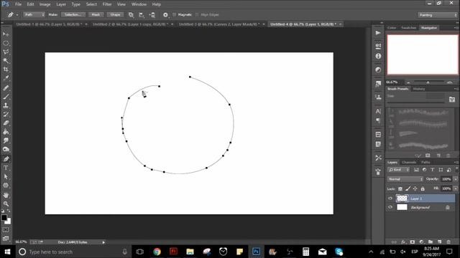Click the Shape button
Screen dimensions: 460x258
tap(115, 14)
